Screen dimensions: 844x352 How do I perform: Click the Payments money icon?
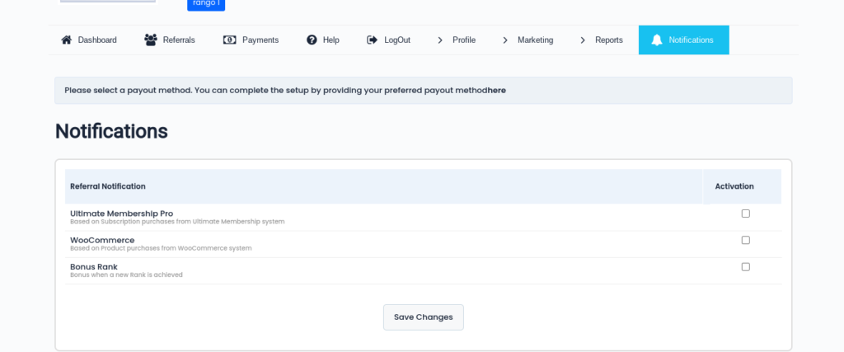[230, 40]
